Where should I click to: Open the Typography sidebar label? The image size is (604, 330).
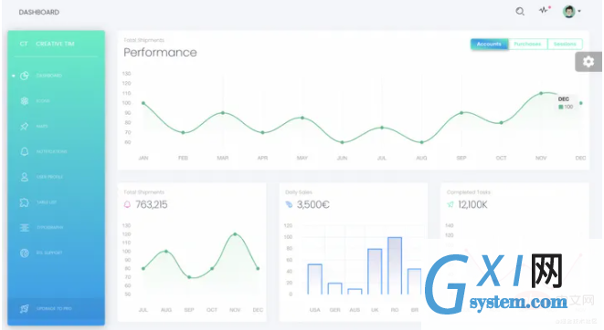(49, 227)
